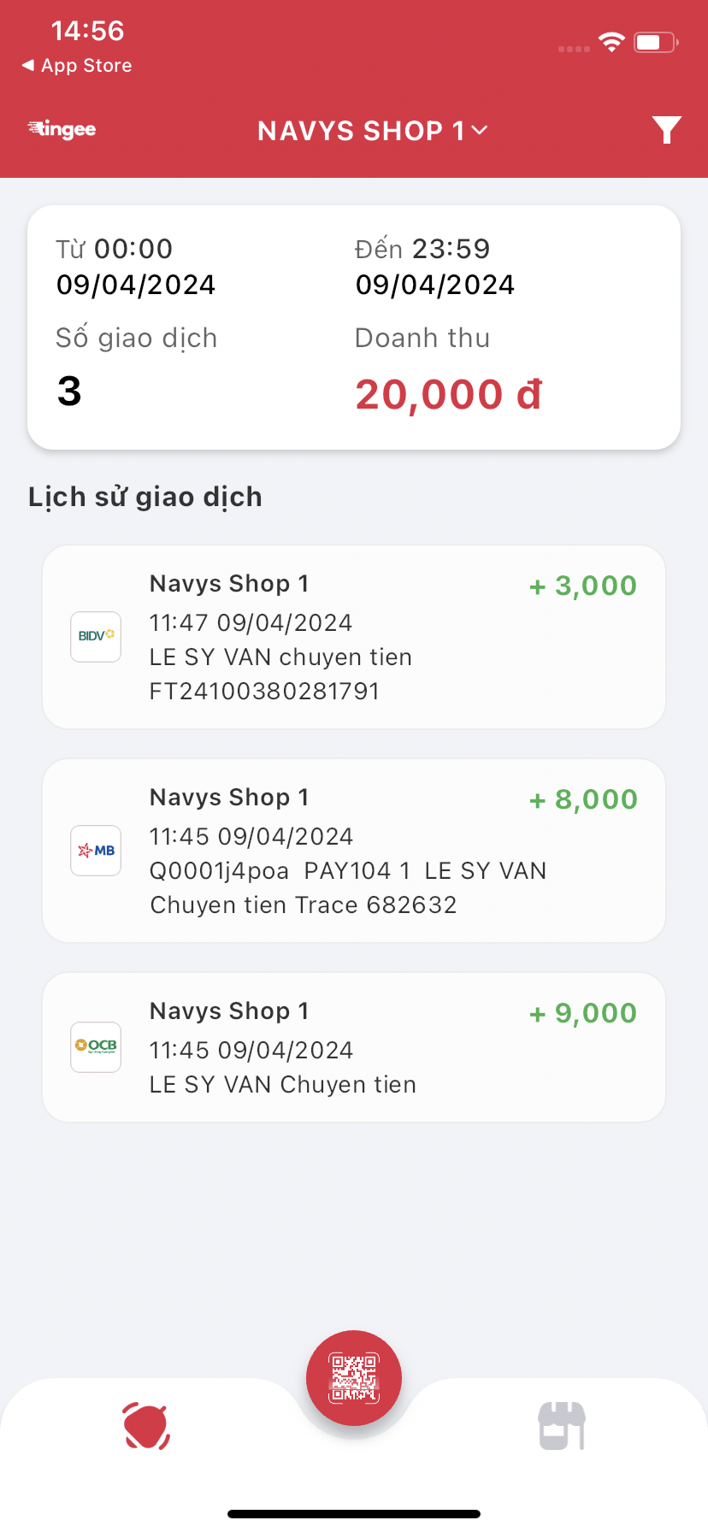The width and height of the screenshot is (708, 1532).
Task: Tap the MB bank logo
Action: click(x=96, y=850)
